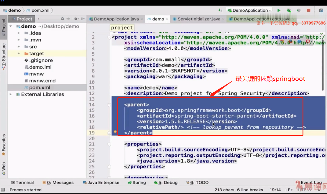This screenshot has height=194, width=327.
Task: Open the Spring tool window
Action: point(137,183)
